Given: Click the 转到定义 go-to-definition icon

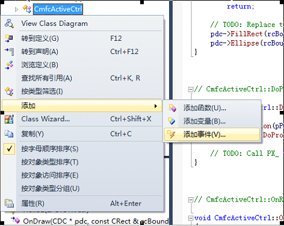Looking at the screenshot, I should [9, 38].
